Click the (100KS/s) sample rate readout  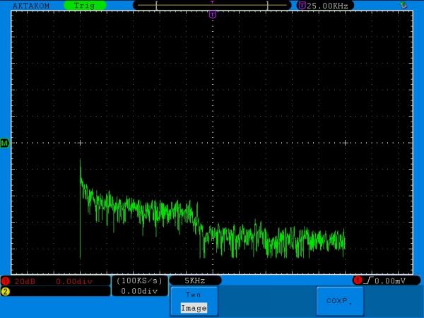139,281
